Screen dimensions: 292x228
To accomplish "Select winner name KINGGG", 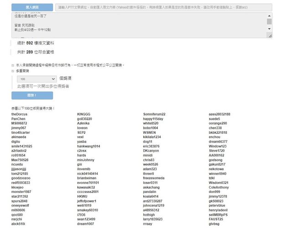I will [84, 114].
